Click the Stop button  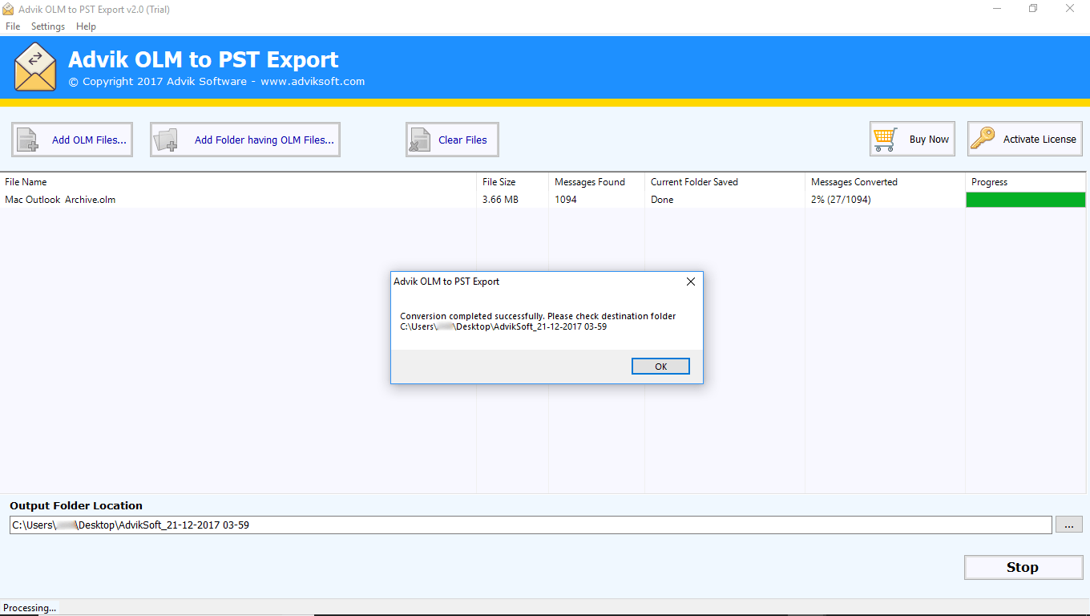(1023, 567)
